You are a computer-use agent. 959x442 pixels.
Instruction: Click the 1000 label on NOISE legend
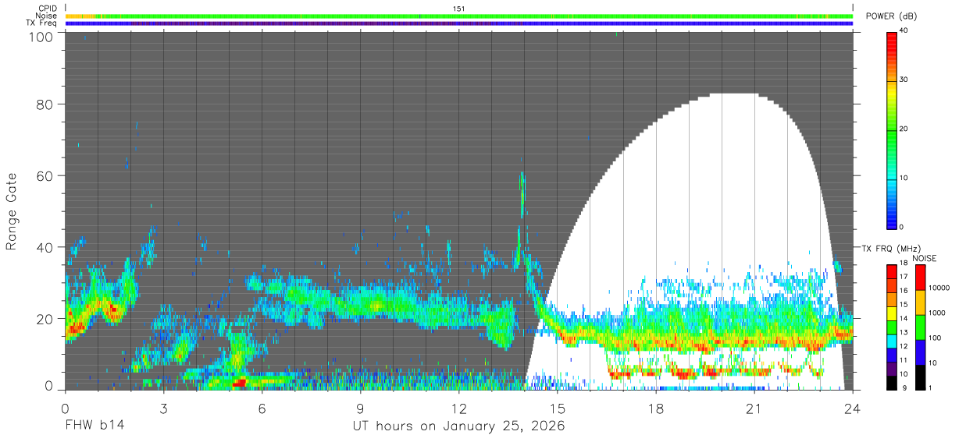936,313
